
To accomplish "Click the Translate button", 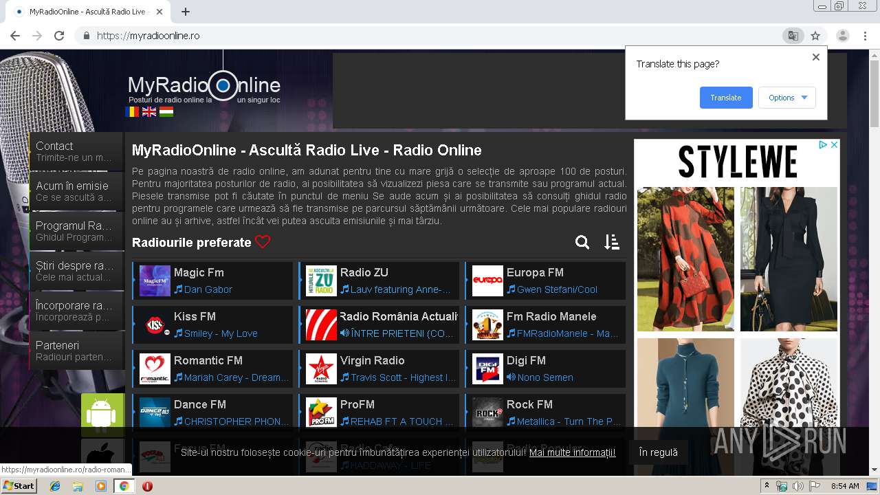I will (726, 98).
